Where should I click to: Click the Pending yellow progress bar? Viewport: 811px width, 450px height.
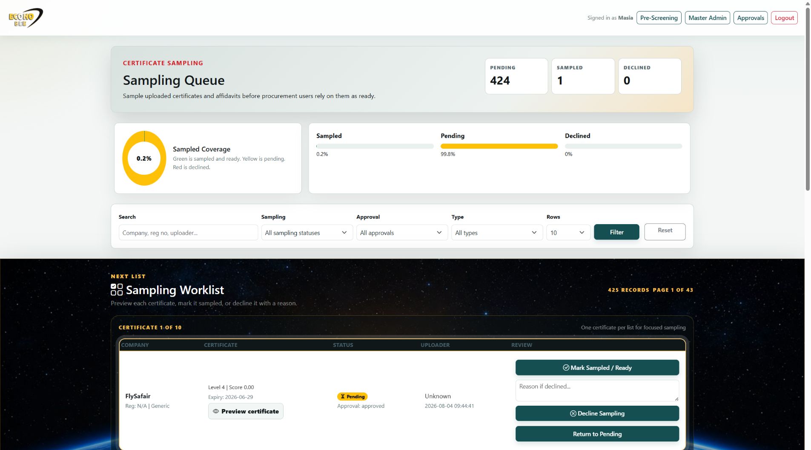(499, 146)
